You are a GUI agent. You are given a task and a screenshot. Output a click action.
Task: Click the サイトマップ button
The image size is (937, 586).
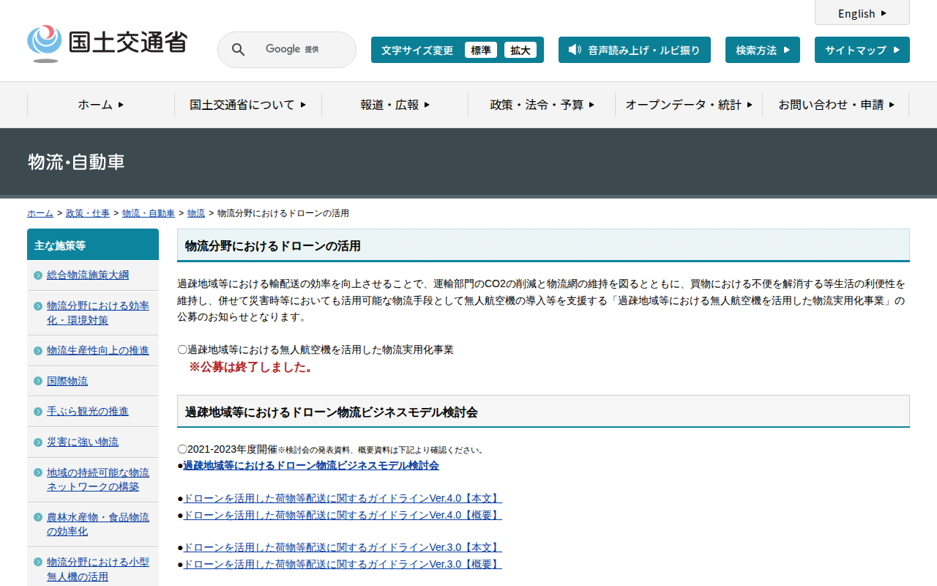pos(862,50)
